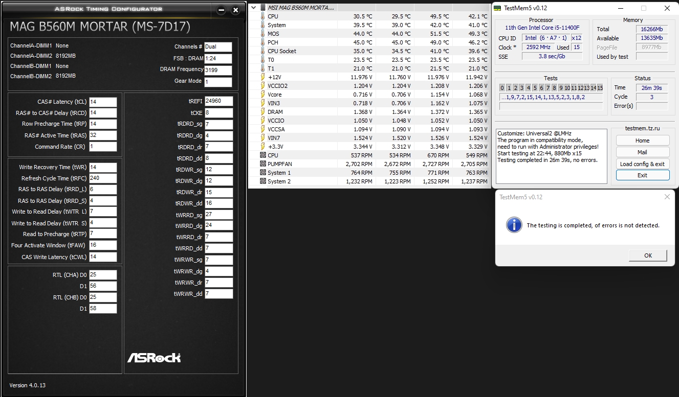
Task: Click the tWRWR_dd value field
Action: [219, 294]
